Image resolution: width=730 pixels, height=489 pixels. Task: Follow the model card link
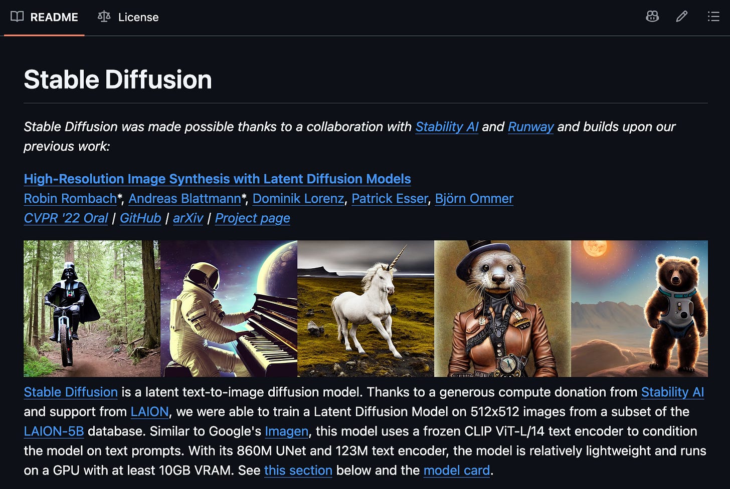[x=457, y=470]
